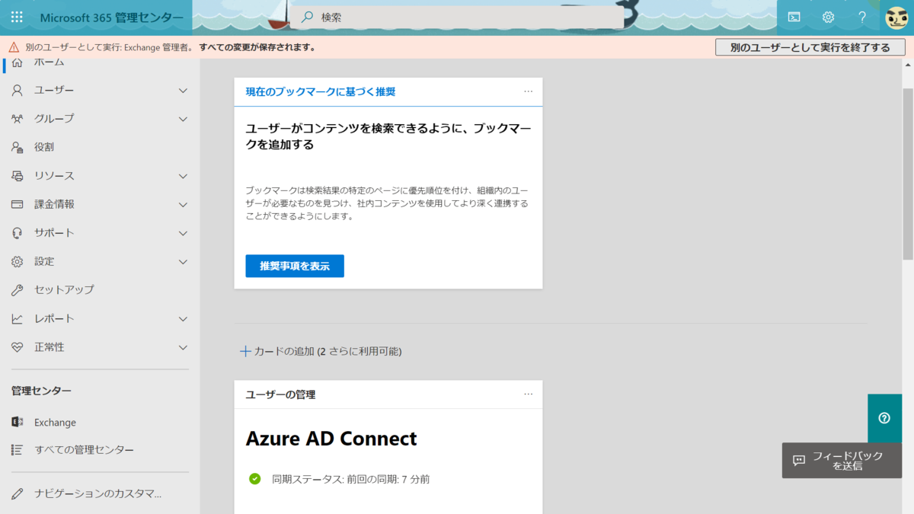Open more options on ユーザーの管理 card
Screen dimensions: 914x514
coord(529,394)
